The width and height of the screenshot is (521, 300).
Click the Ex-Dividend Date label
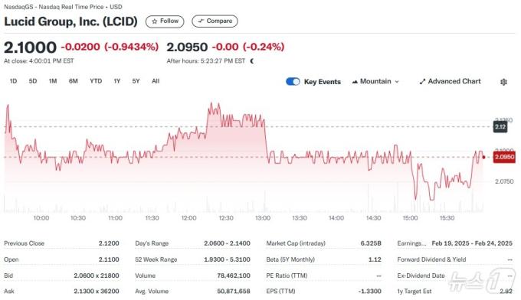(421, 276)
